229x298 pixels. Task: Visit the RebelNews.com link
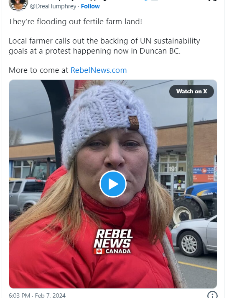[99, 70]
